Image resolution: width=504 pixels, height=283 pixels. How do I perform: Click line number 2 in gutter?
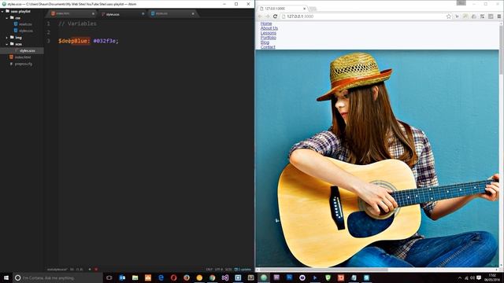49,32
